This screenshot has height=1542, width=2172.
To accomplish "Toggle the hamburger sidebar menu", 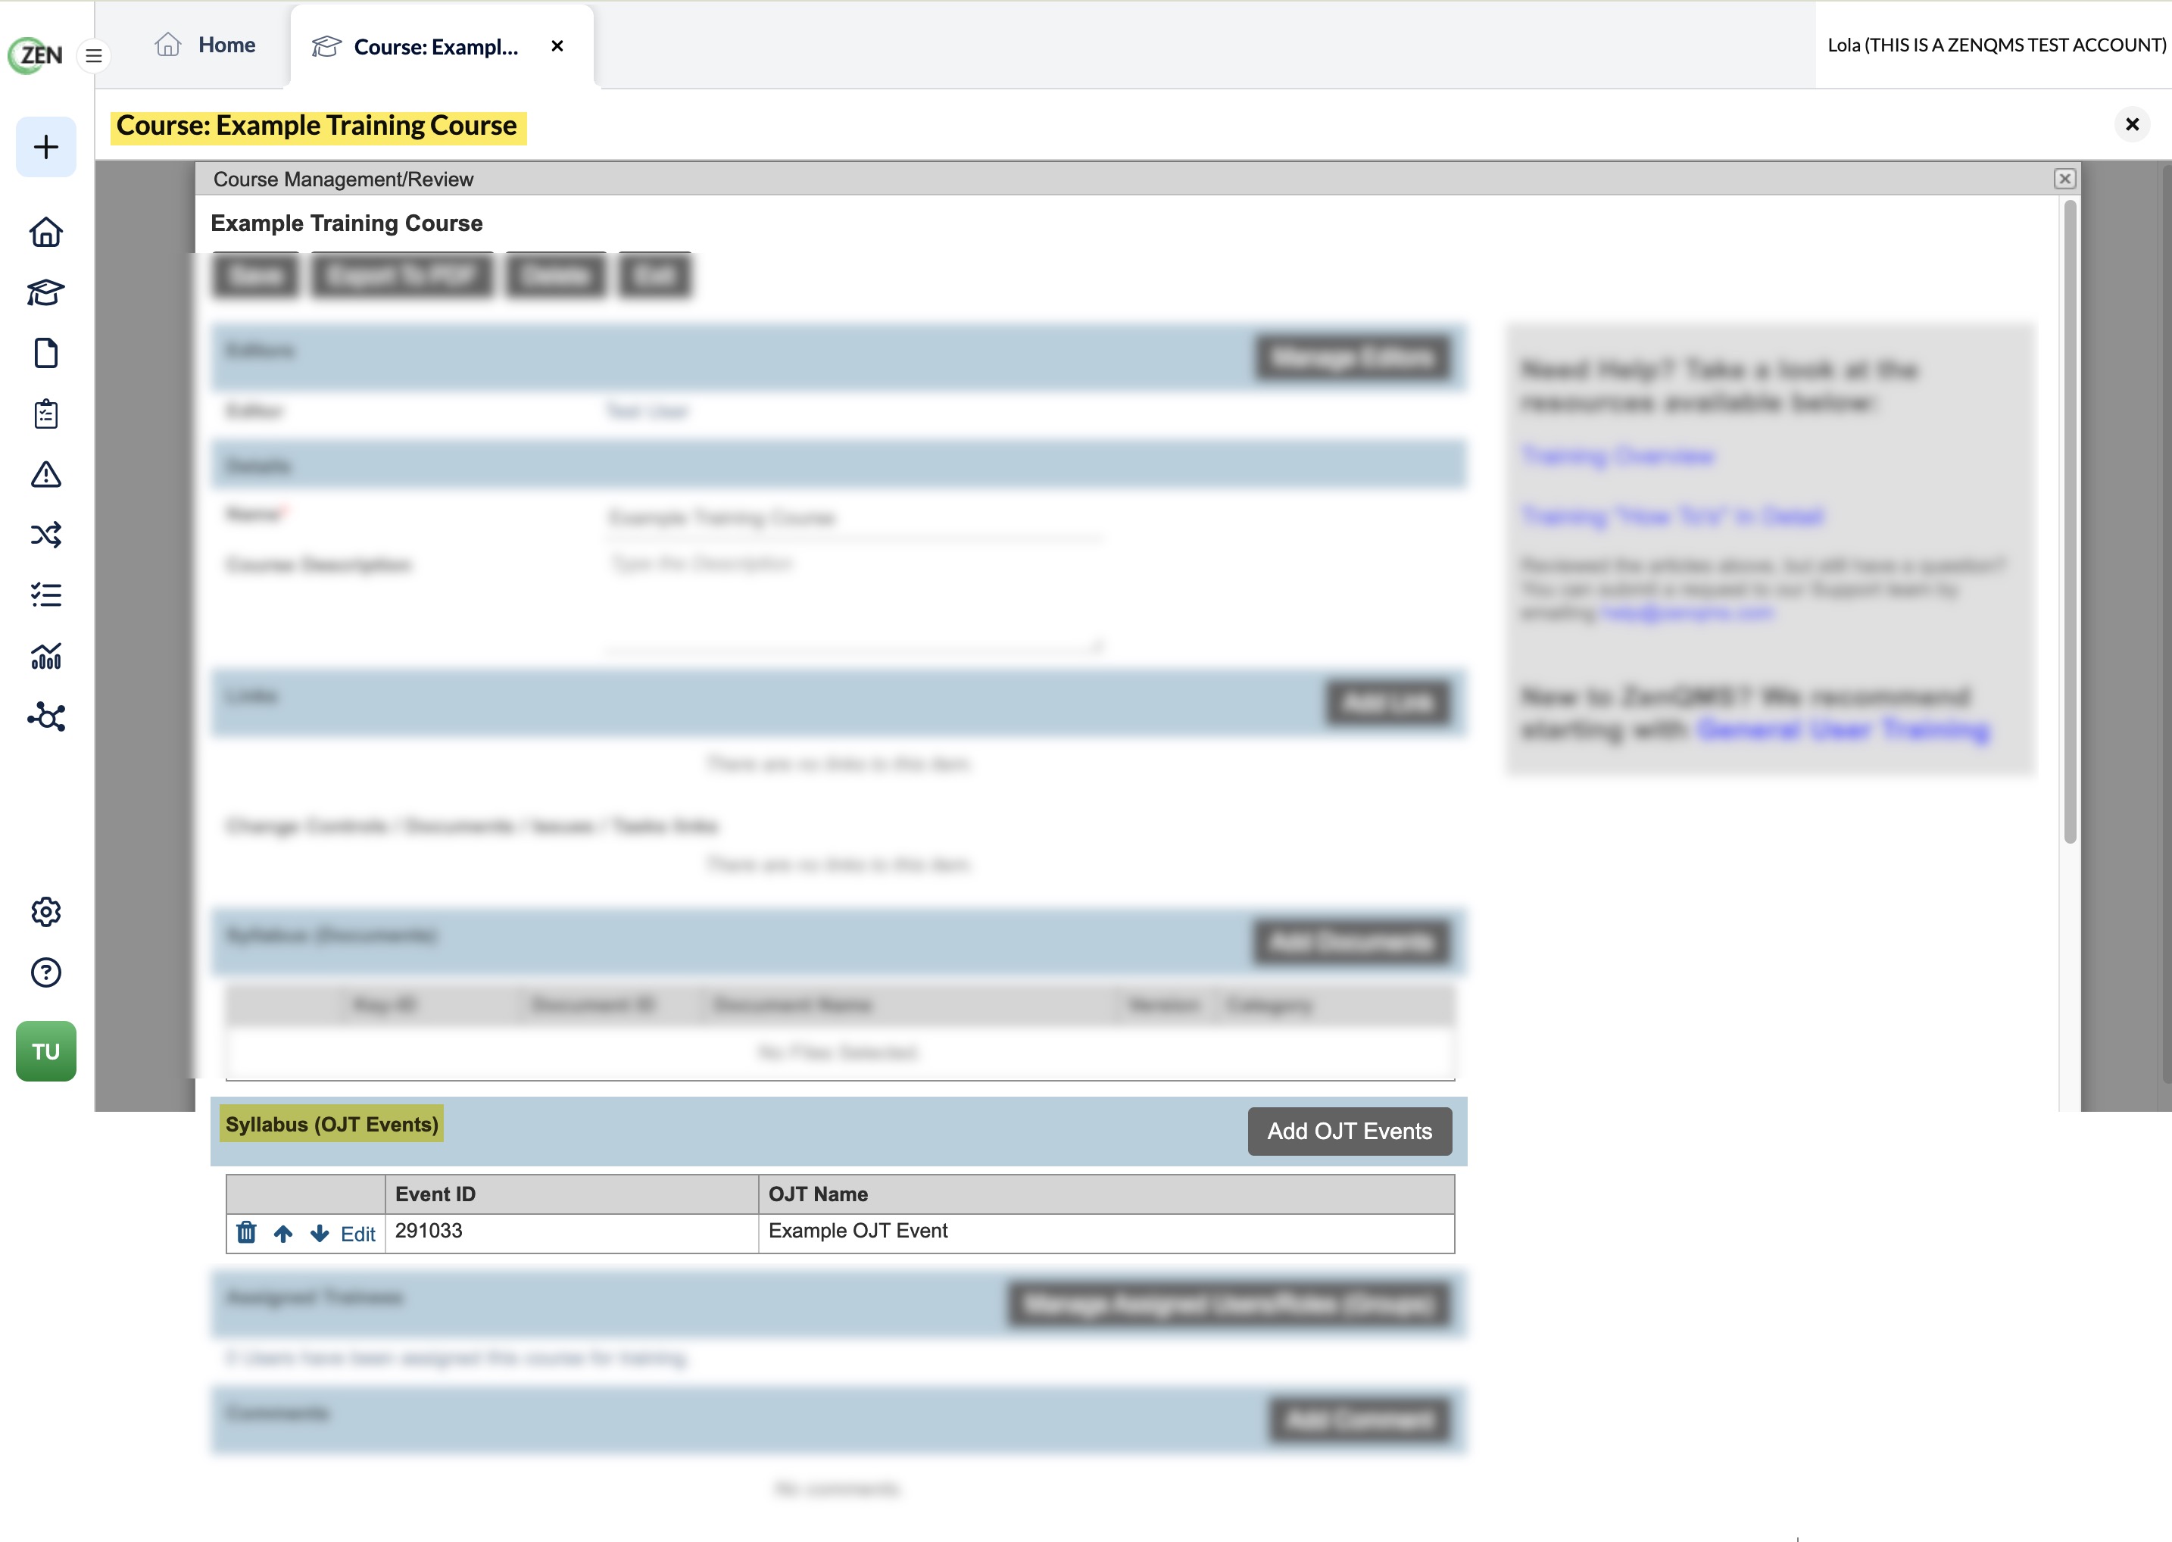I will coord(94,56).
